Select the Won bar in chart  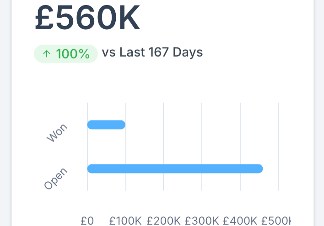pos(106,125)
